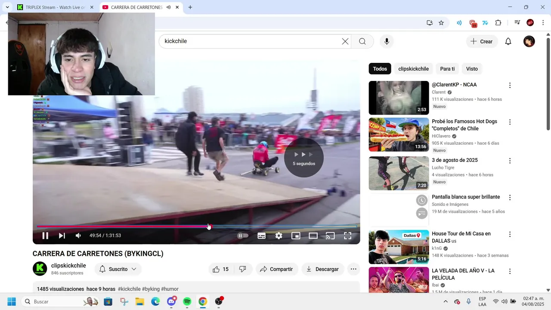Screen dimensions: 551x310
Task: Open options for Hot Dogs Completos video
Action: (510, 122)
